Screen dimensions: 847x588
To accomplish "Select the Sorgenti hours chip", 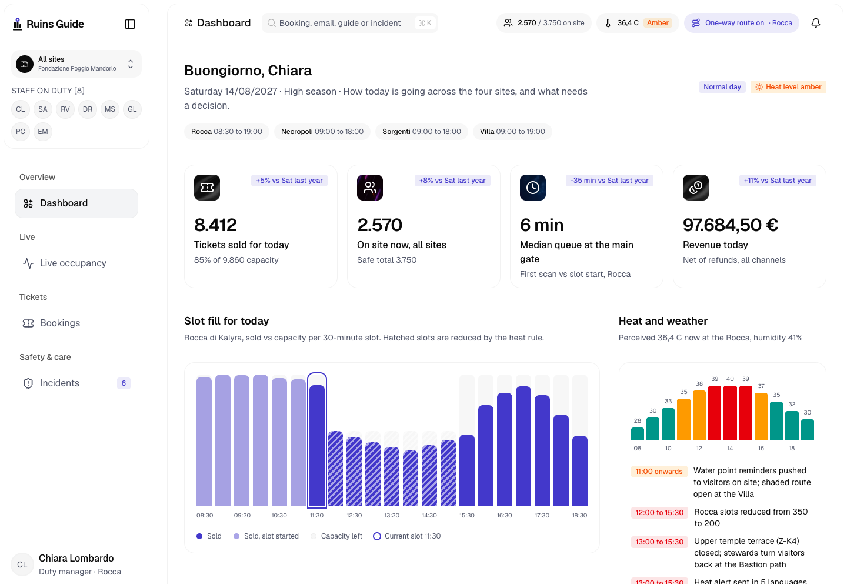I will [x=422, y=132].
